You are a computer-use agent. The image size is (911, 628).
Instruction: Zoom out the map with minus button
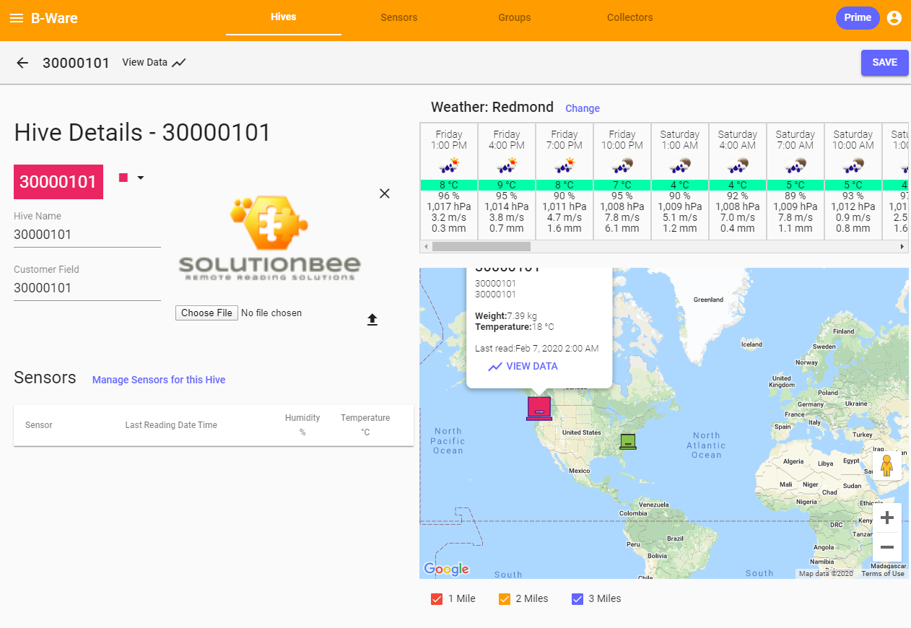pyautogui.click(x=887, y=547)
